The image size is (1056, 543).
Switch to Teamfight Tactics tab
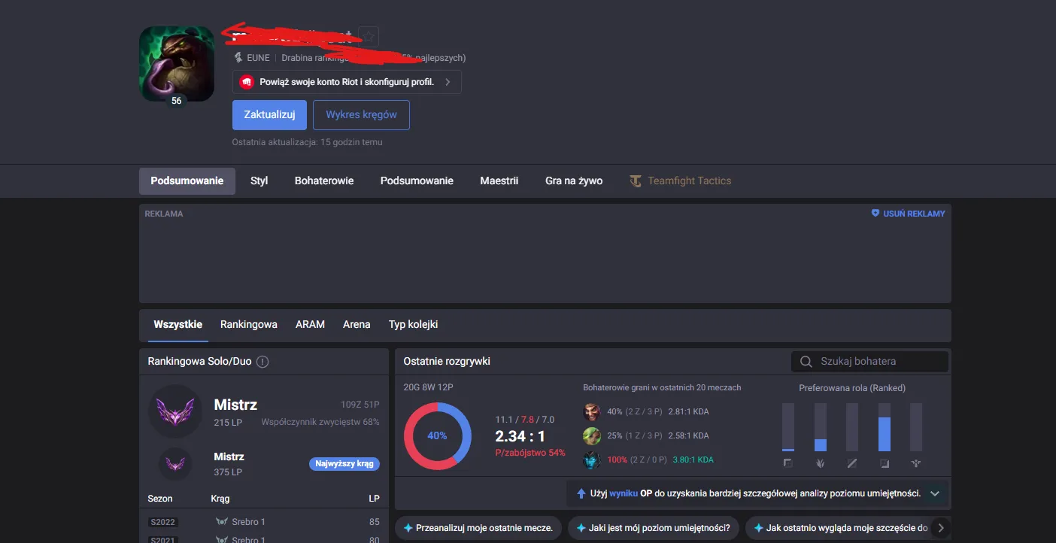pos(681,180)
